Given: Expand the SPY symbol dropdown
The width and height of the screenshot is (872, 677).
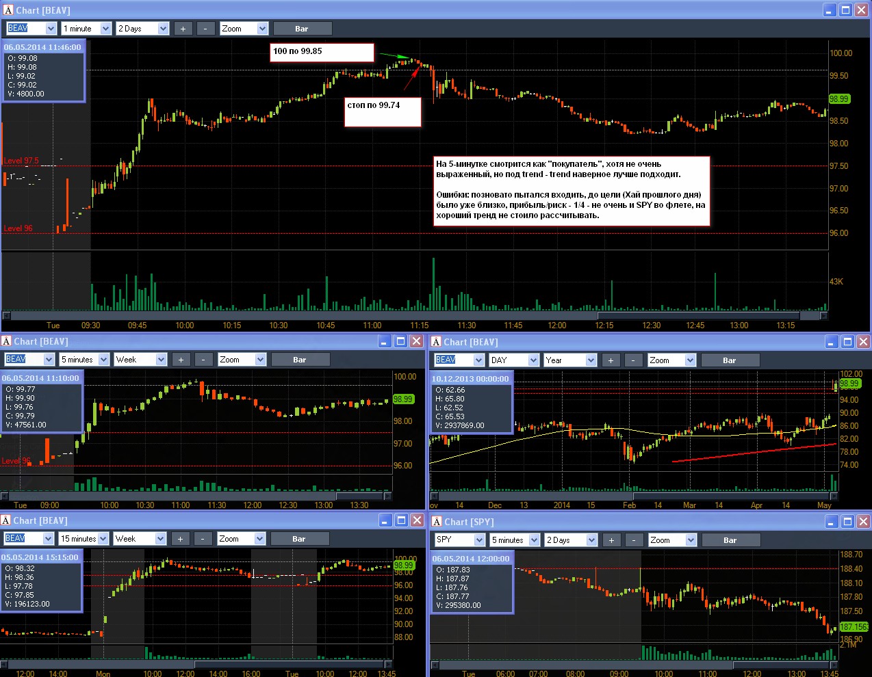Looking at the screenshot, I should [461, 540].
